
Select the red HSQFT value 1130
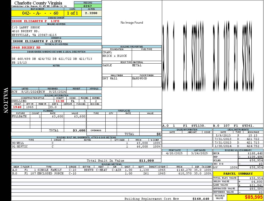pos(60,101)
